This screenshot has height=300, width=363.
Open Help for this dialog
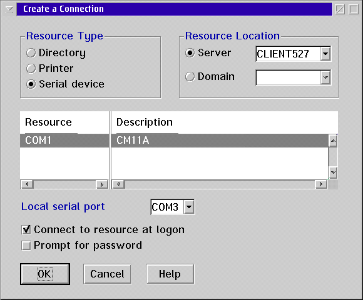coord(170,274)
